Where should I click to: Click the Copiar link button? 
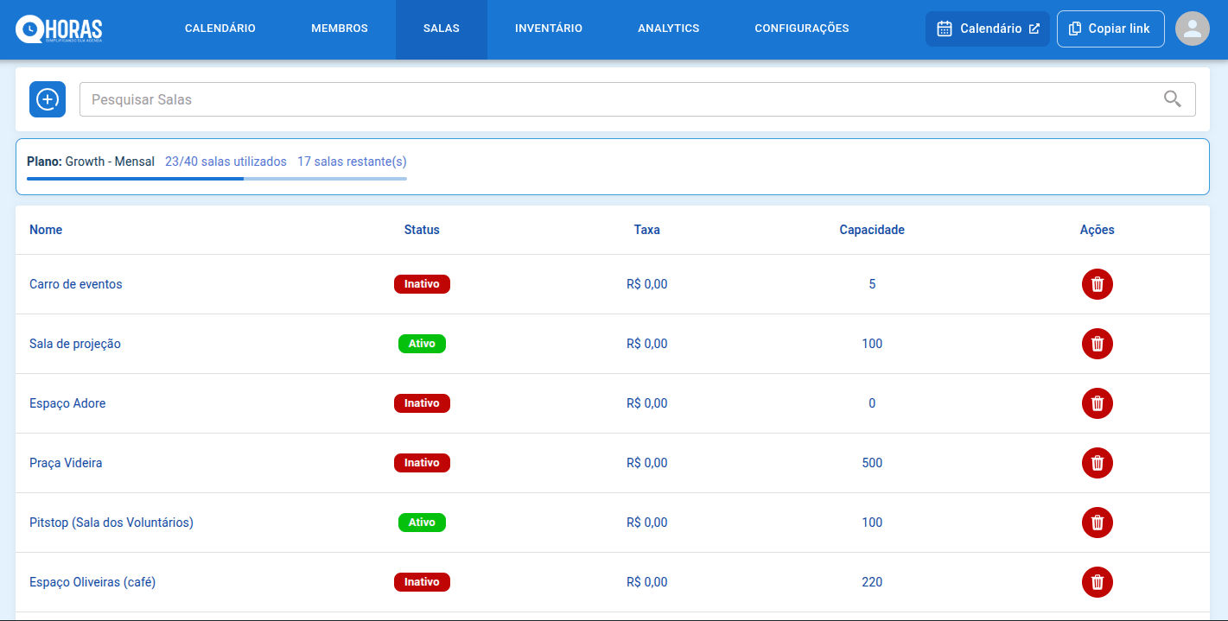coord(1110,29)
